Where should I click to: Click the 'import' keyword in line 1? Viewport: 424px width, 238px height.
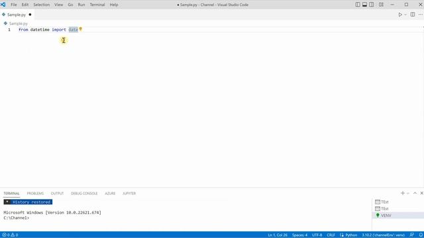59,30
